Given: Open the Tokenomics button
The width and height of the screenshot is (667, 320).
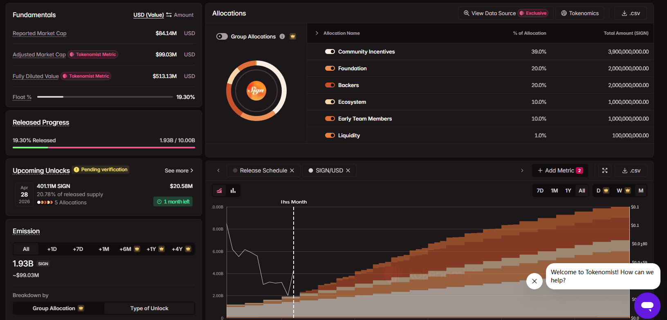Looking at the screenshot, I should click(x=580, y=13).
